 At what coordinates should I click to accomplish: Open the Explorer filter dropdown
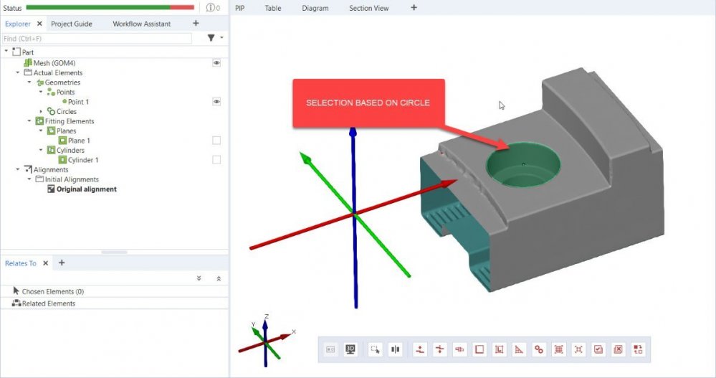(214, 38)
